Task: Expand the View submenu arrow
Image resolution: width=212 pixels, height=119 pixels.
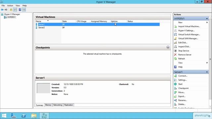Action: click(207, 63)
